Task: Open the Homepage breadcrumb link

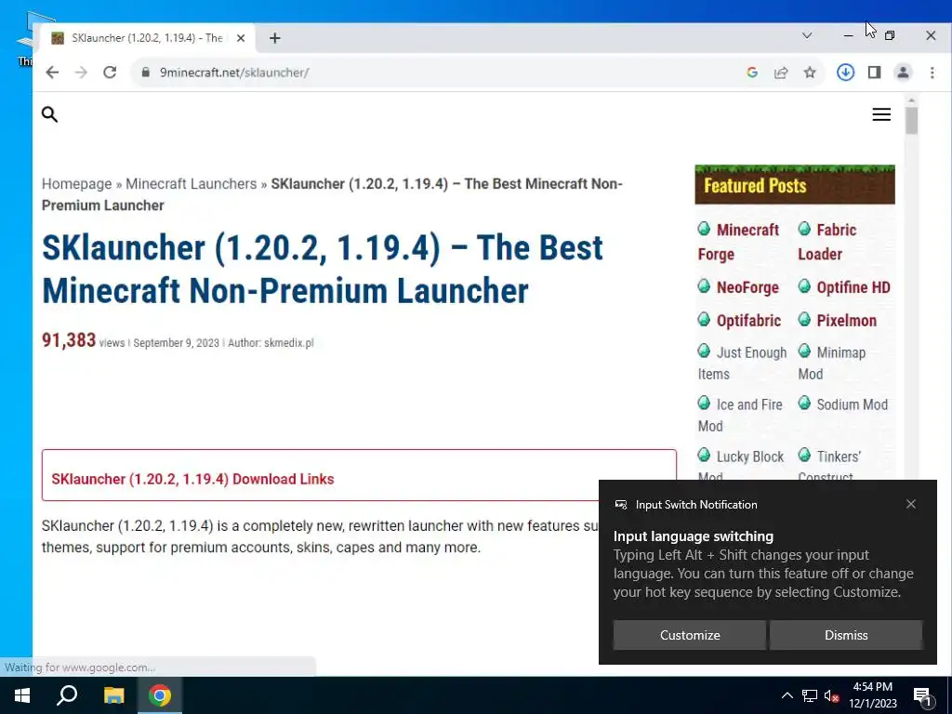Action: (x=76, y=184)
